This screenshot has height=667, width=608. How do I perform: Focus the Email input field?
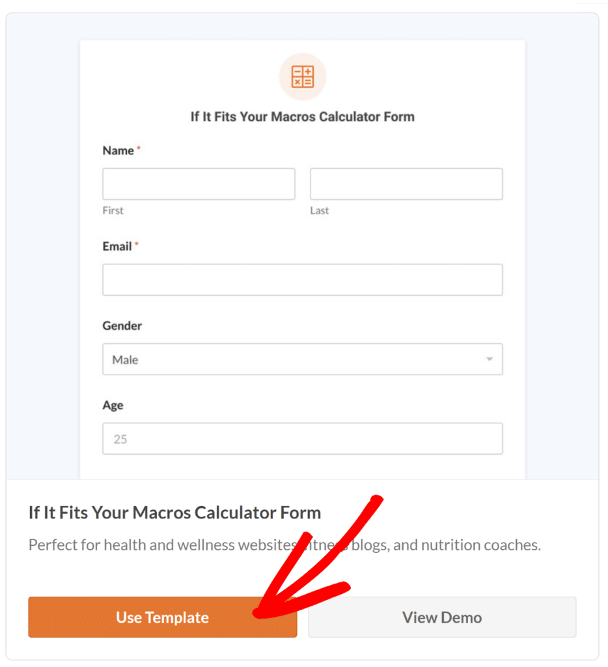[302, 279]
